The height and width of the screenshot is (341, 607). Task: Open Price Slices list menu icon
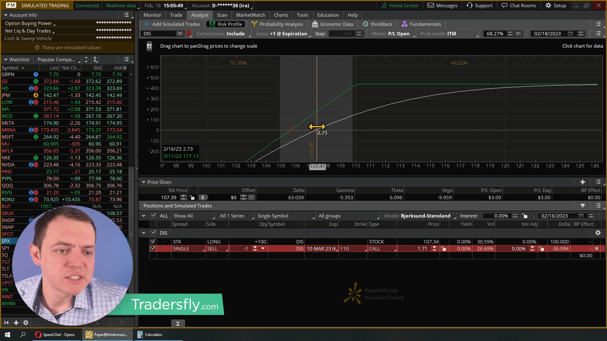[x=598, y=182]
